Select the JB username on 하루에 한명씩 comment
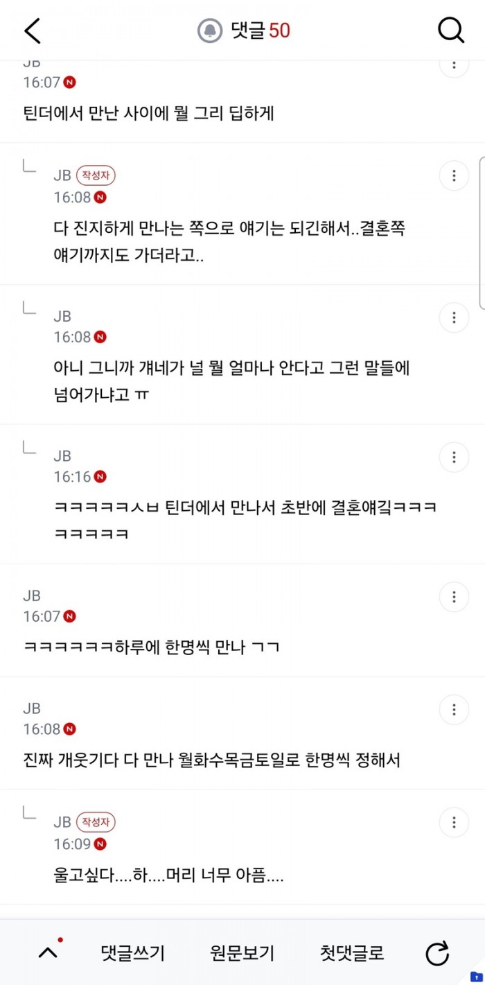Screen dimensions: 485x985 32,595
